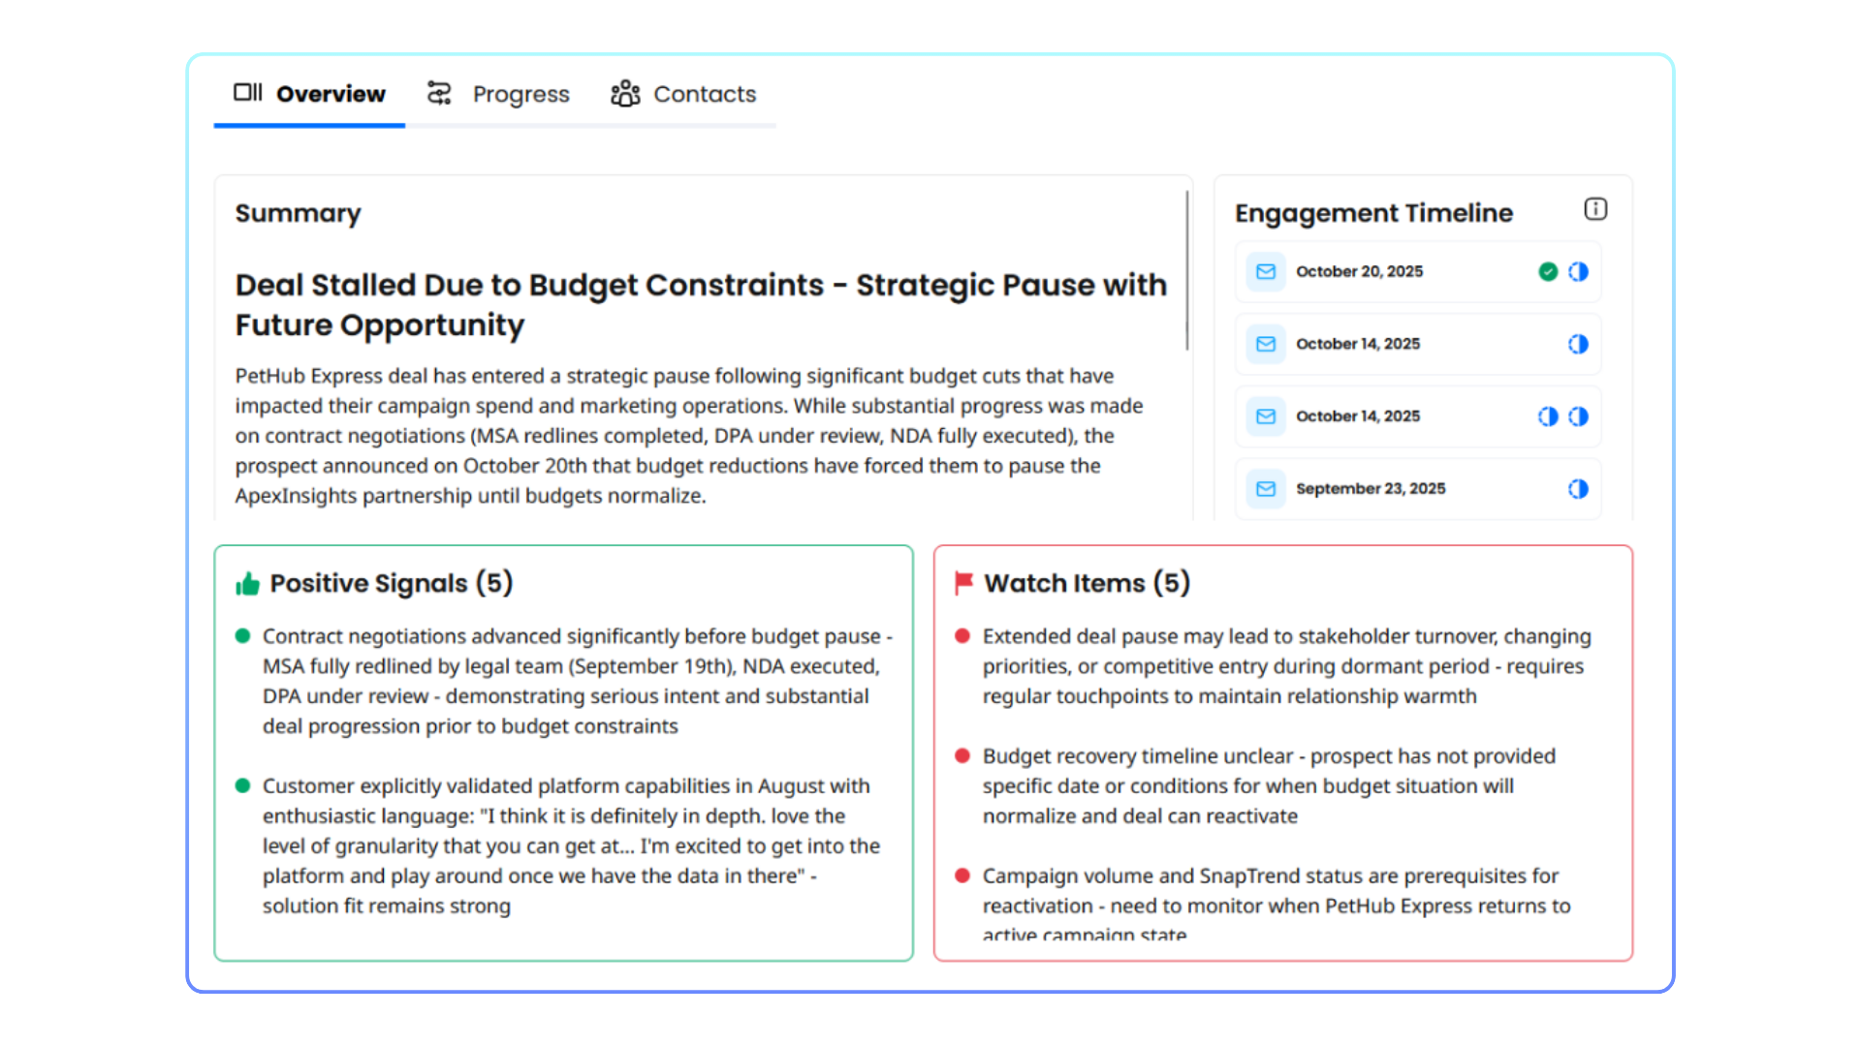
Task: Click the red flag Watch Items icon
Action: (x=963, y=583)
